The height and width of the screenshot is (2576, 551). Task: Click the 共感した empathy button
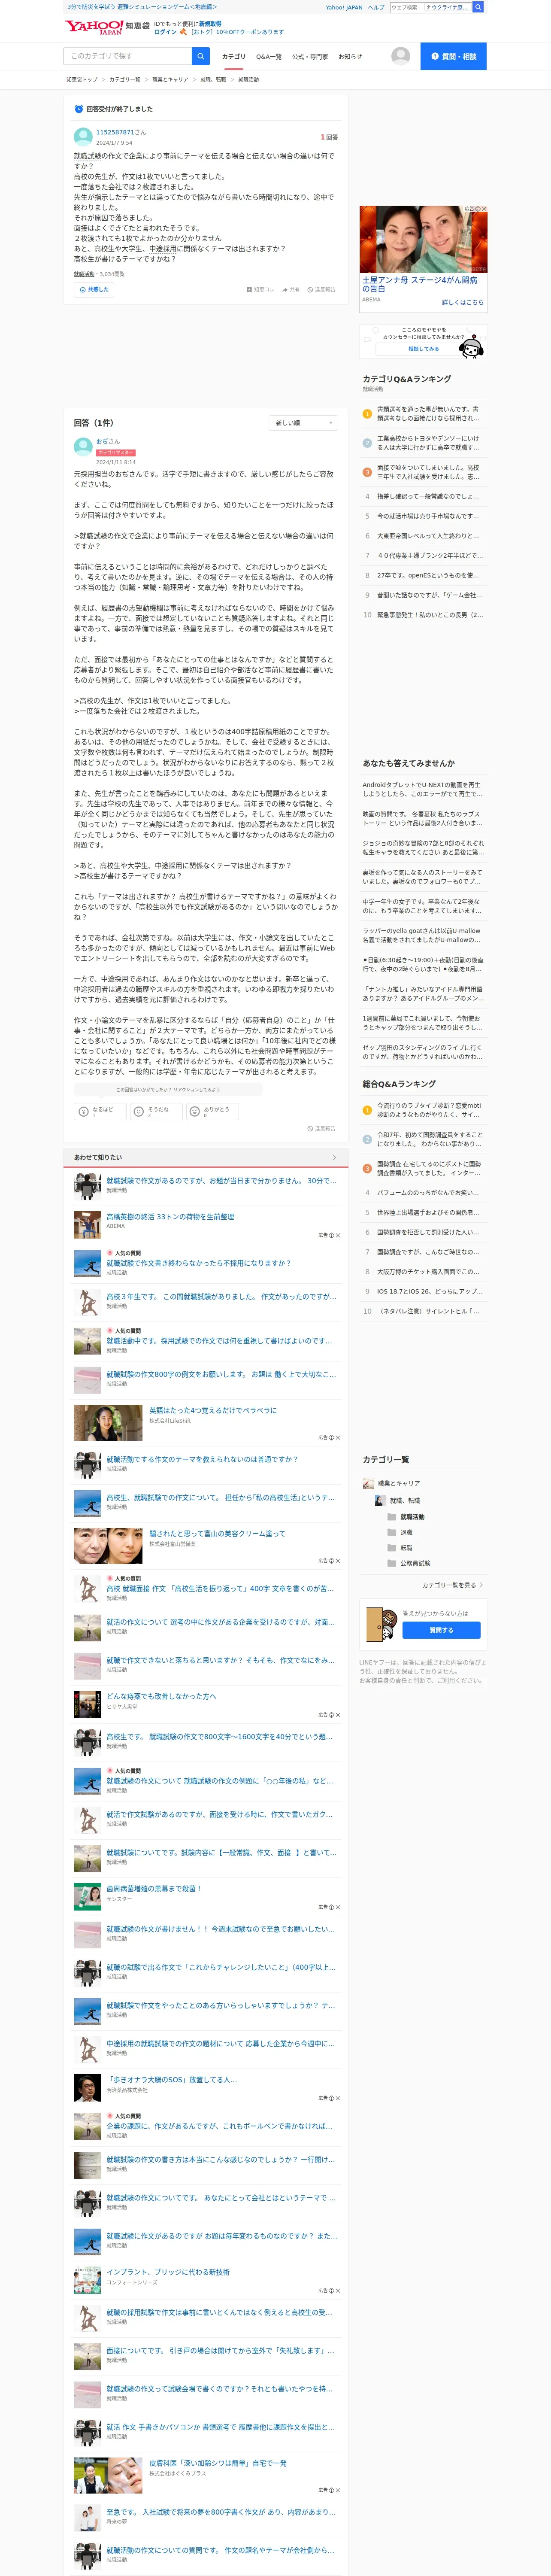coord(94,289)
